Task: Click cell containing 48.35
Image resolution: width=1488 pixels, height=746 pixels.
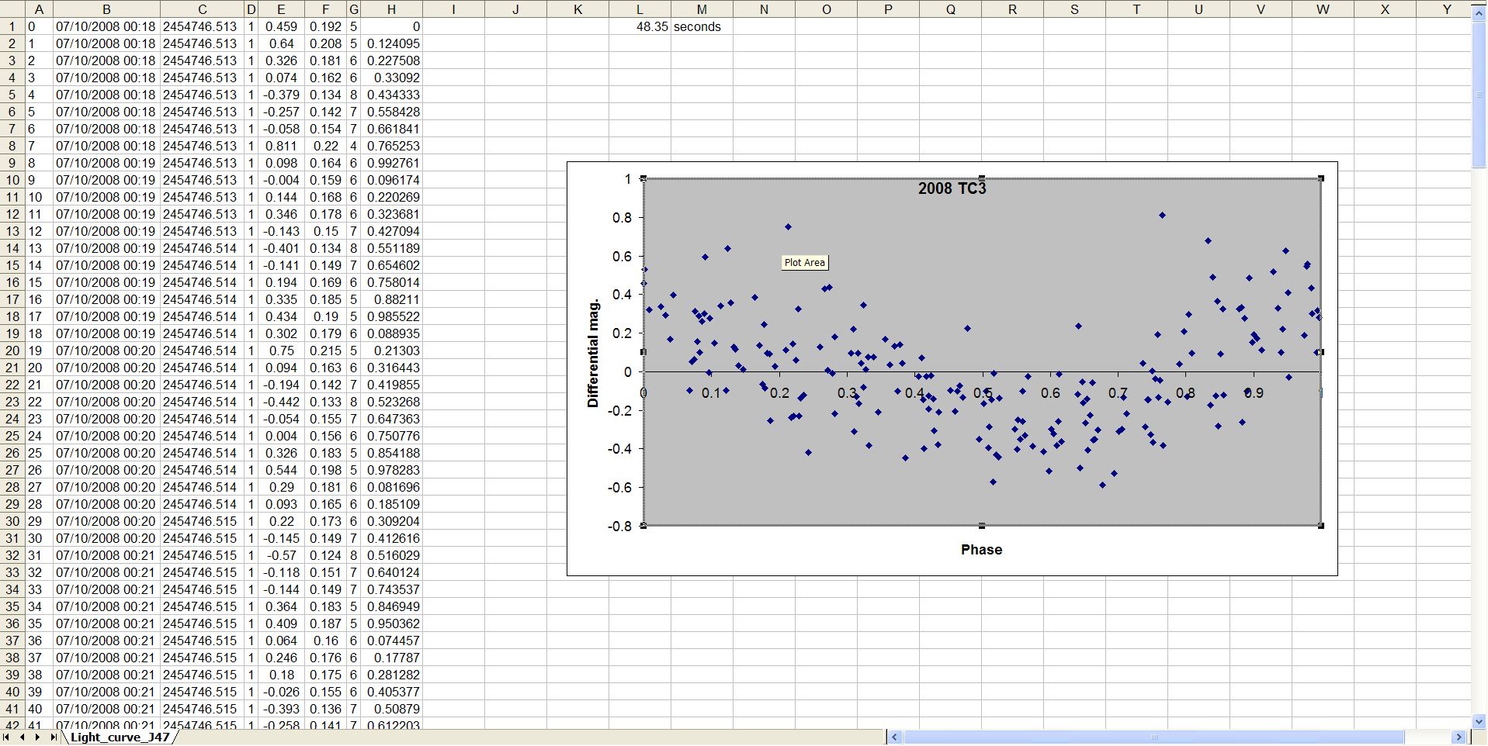Action: click(x=640, y=26)
